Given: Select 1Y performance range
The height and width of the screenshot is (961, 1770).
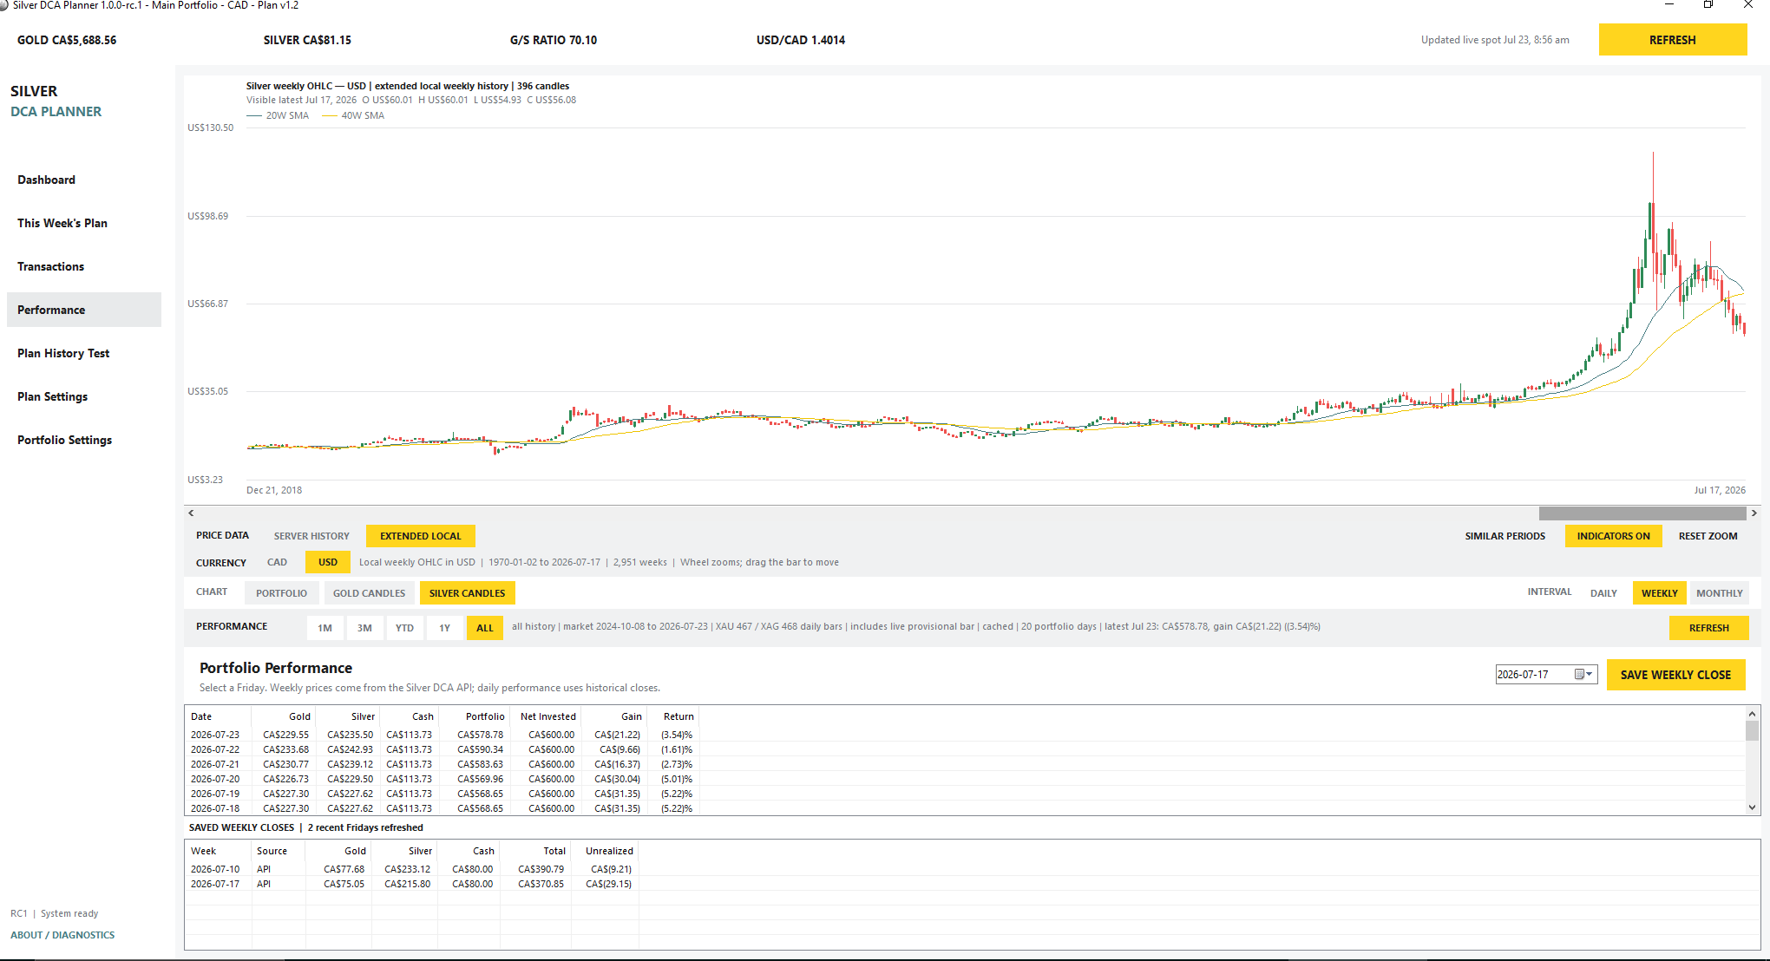Looking at the screenshot, I should pyautogui.click(x=444, y=628).
